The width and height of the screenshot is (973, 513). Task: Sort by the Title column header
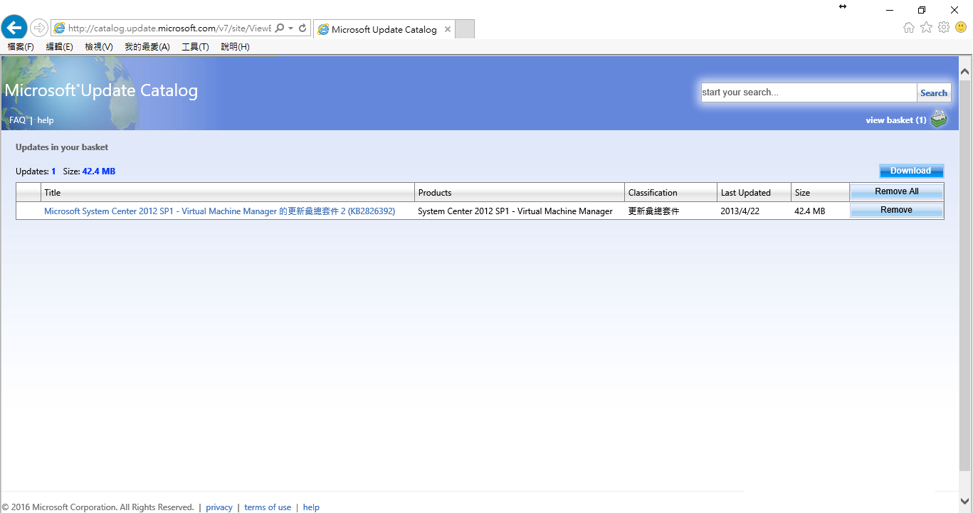(x=228, y=192)
